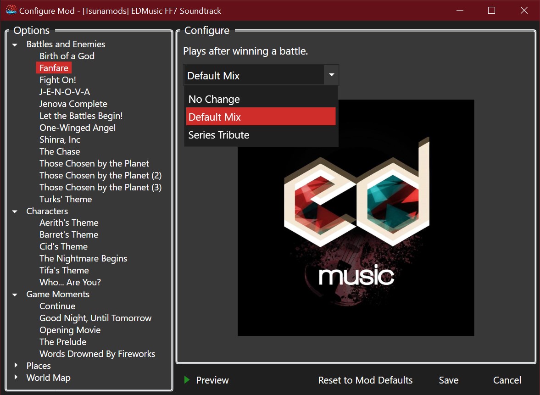Open the Default Mix dropdown arrow
Viewport: 540px width, 395px height.
click(331, 75)
